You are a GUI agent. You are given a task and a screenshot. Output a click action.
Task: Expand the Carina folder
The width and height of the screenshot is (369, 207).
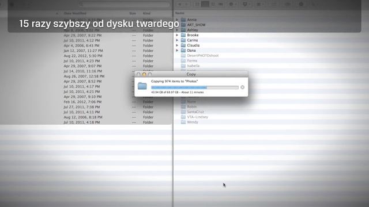click(x=177, y=40)
